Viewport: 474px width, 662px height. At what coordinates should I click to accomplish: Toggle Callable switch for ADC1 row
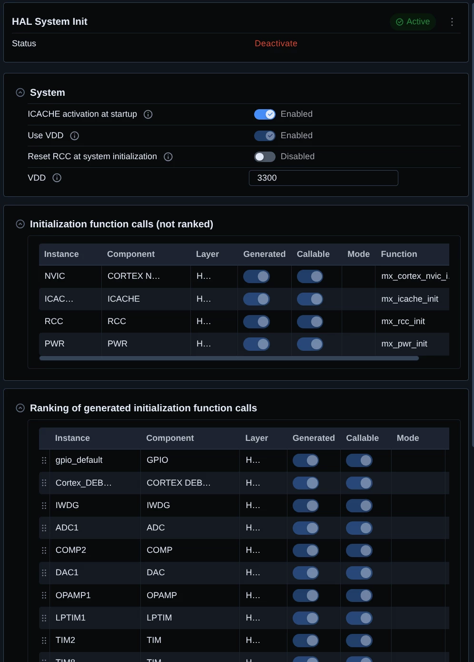click(x=359, y=528)
